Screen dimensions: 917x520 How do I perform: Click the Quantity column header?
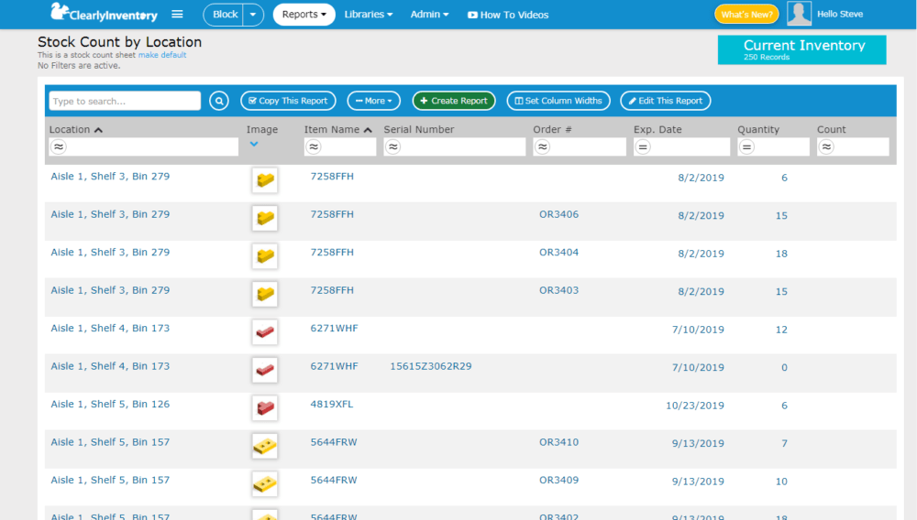pyautogui.click(x=758, y=130)
